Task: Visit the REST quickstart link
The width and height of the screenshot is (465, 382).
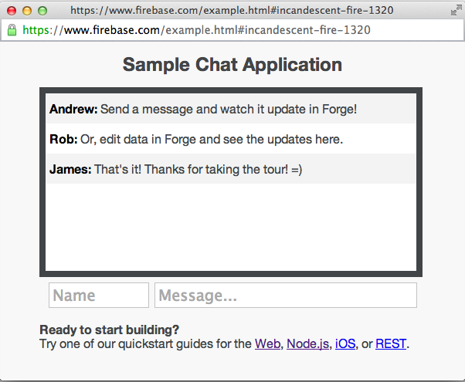Action: coord(391,344)
